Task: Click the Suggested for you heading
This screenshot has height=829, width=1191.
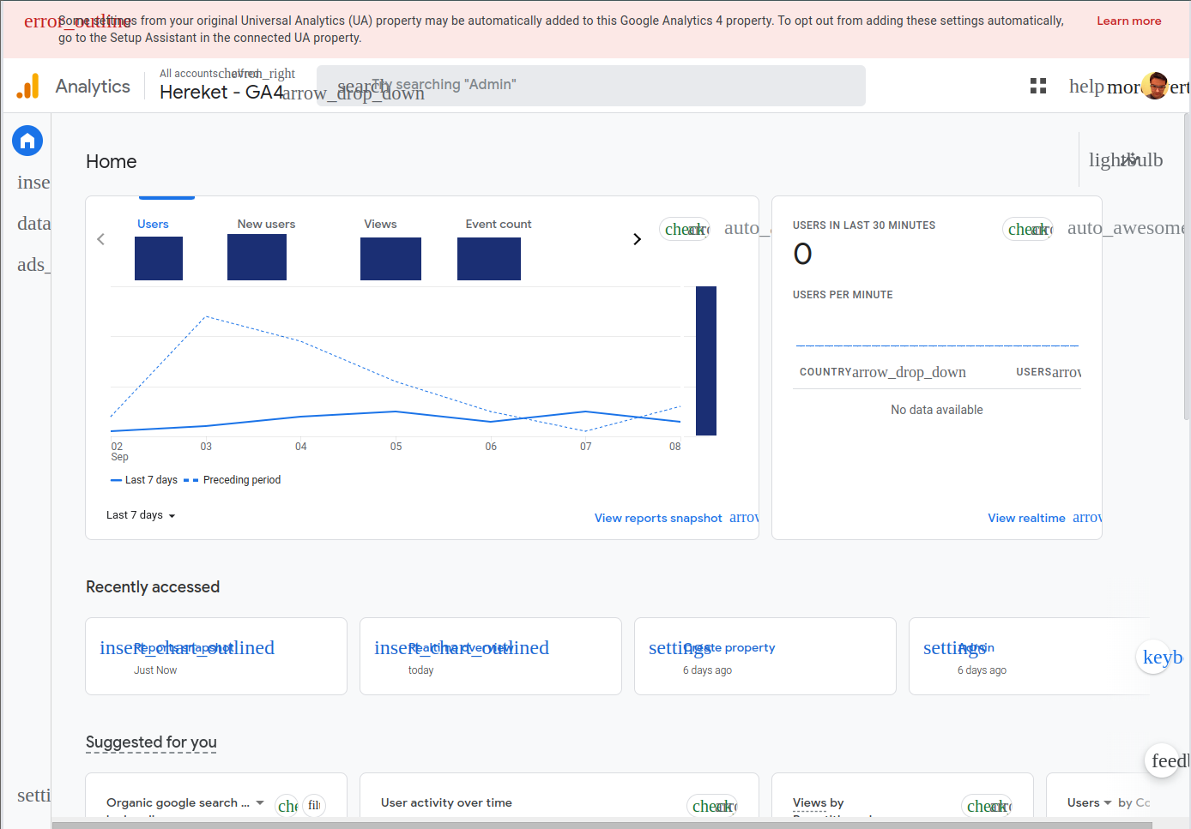Action: coord(151,742)
